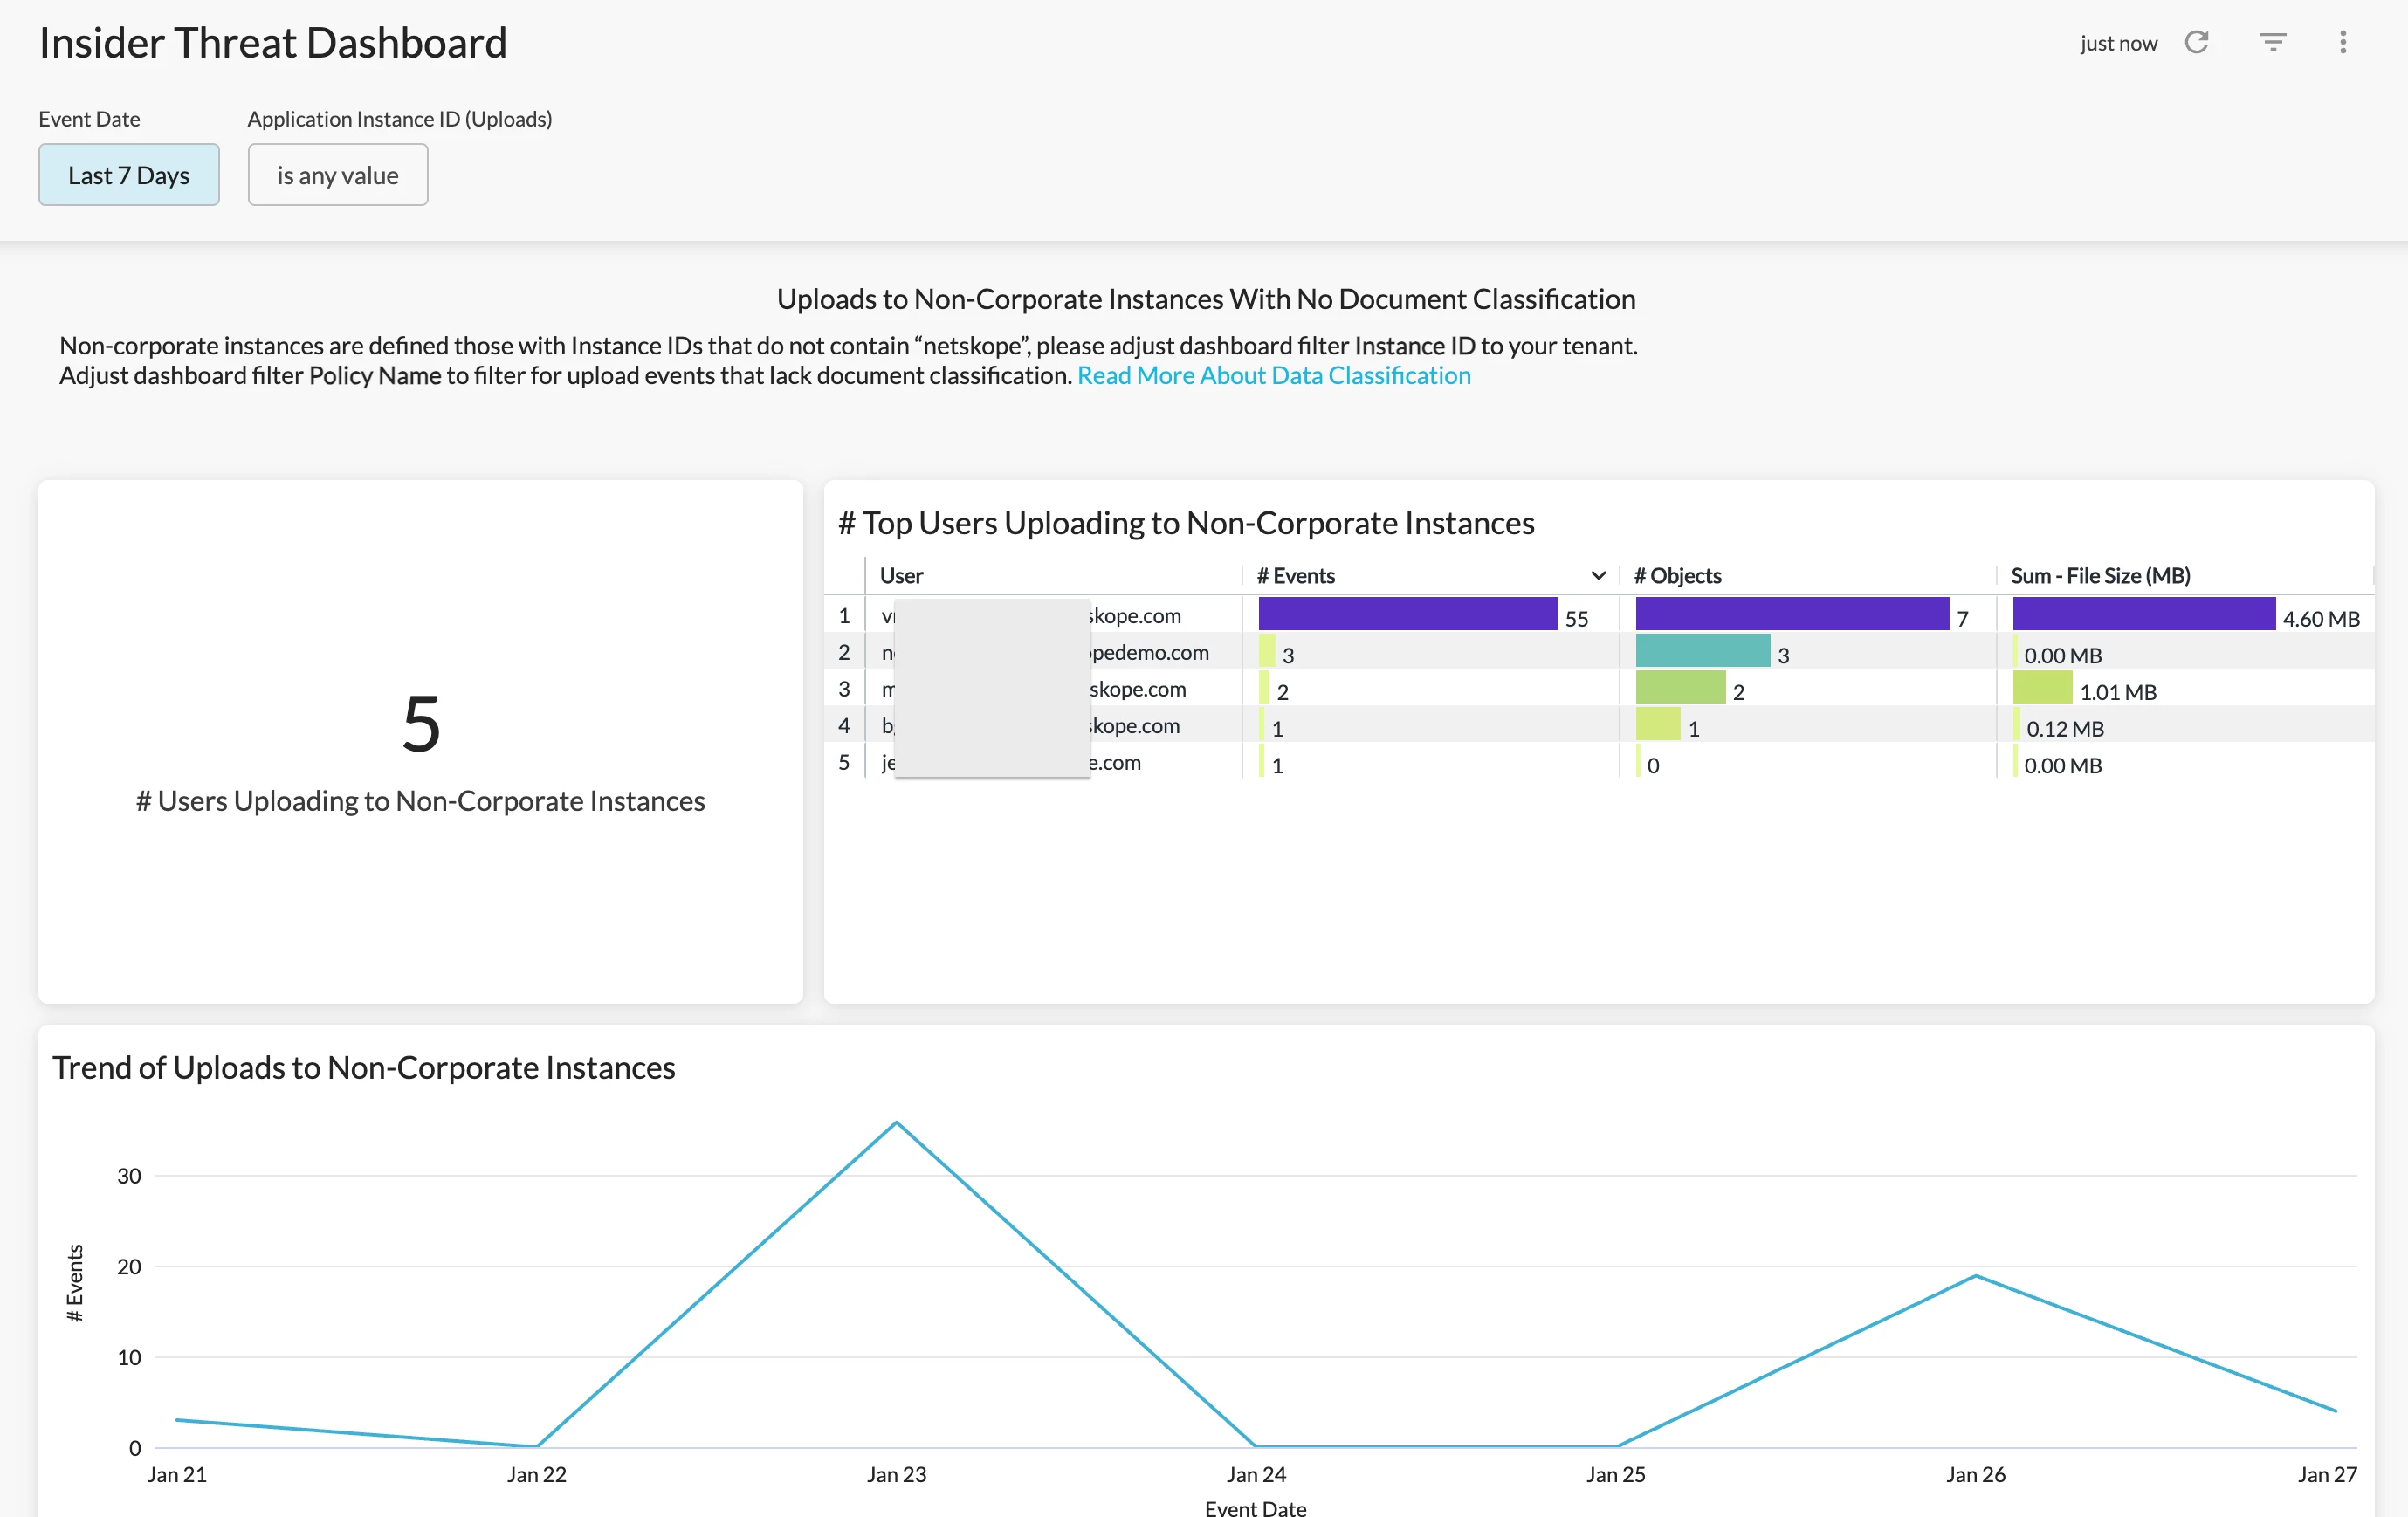
Task: Select the Jan 23 peak on trend line
Action: (896, 1123)
